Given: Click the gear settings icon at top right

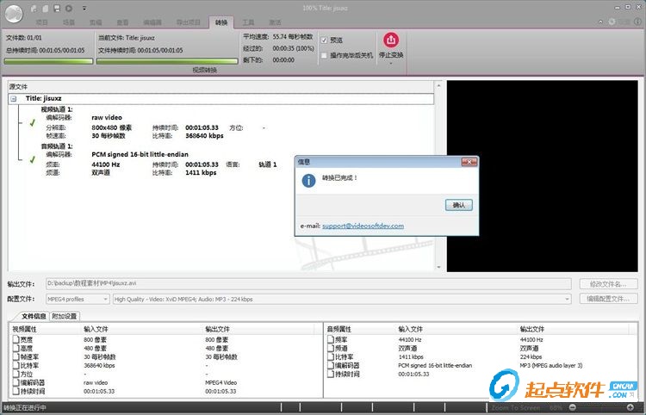Looking at the screenshot, I should coord(612,22).
